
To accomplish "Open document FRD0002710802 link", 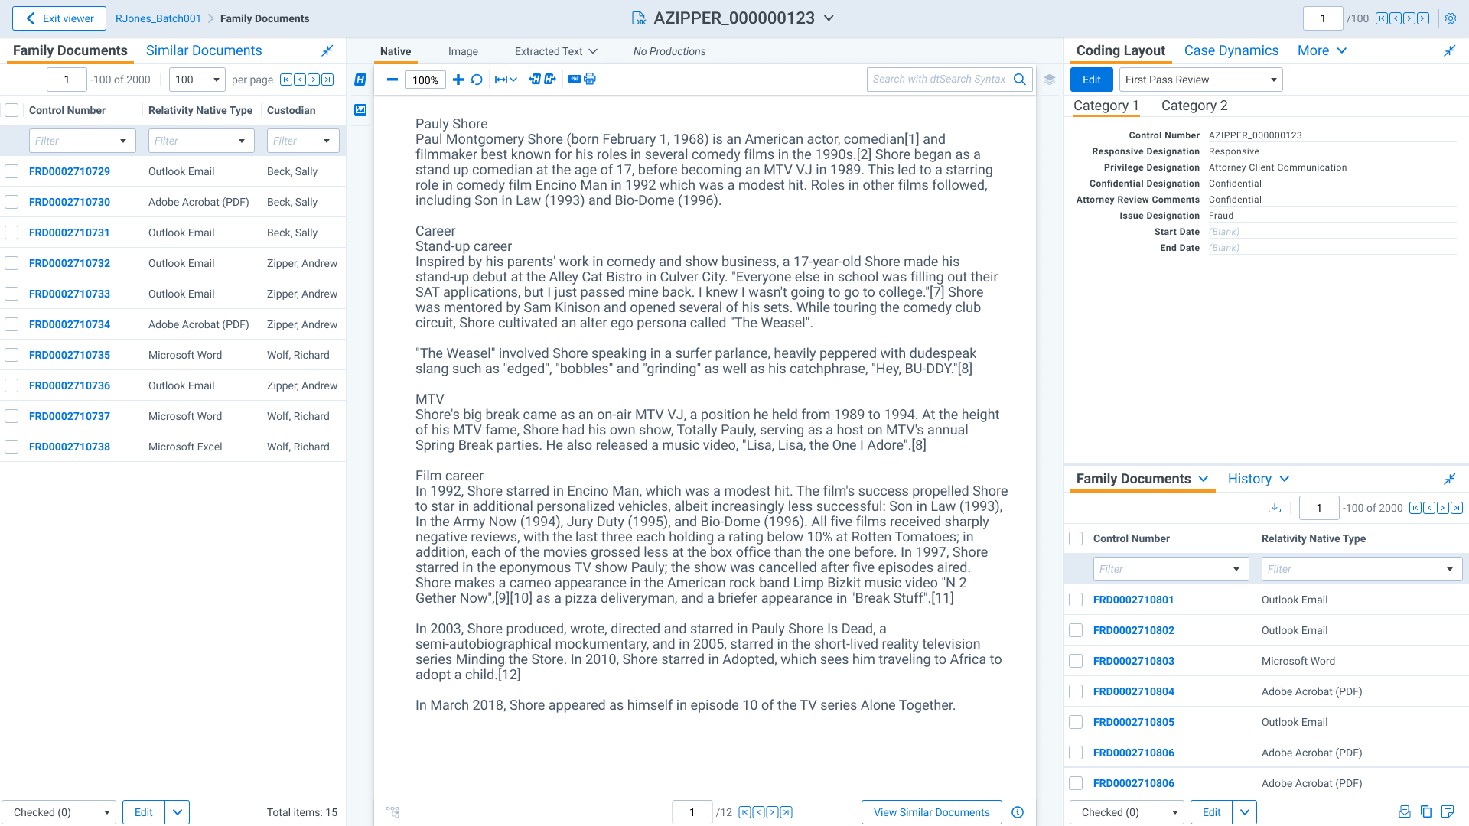I will coord(1134,630).
